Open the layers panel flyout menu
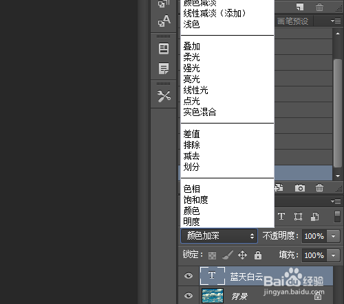 click(336, 201)
